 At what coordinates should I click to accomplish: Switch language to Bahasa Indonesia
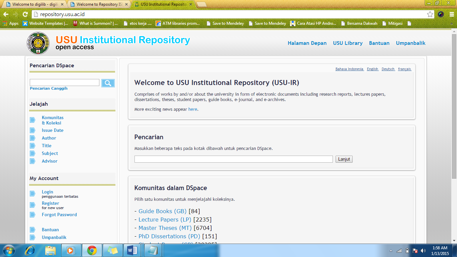click(x=350, y=69)
